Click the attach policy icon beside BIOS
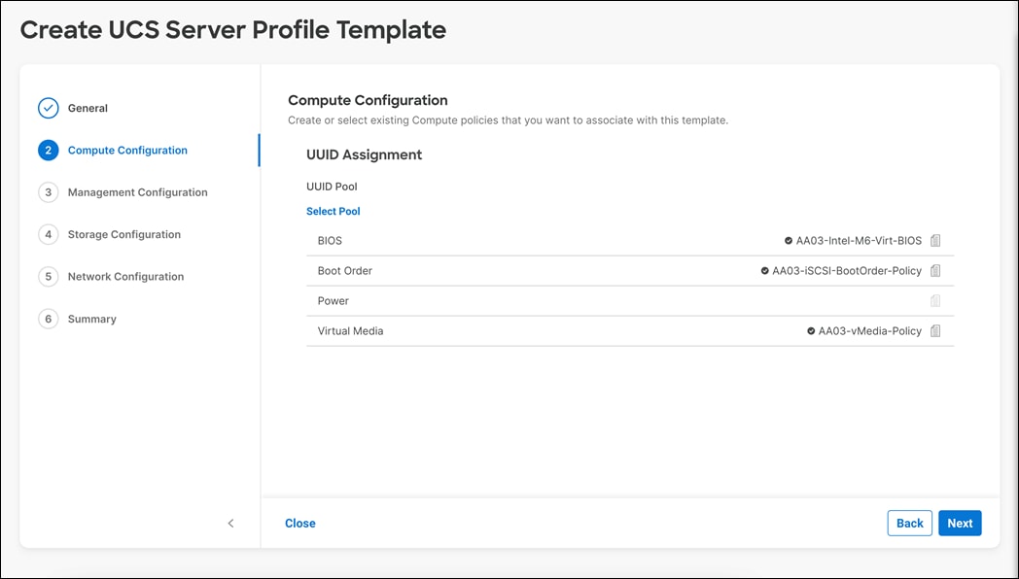1019x579 pixels. [934, 240]
